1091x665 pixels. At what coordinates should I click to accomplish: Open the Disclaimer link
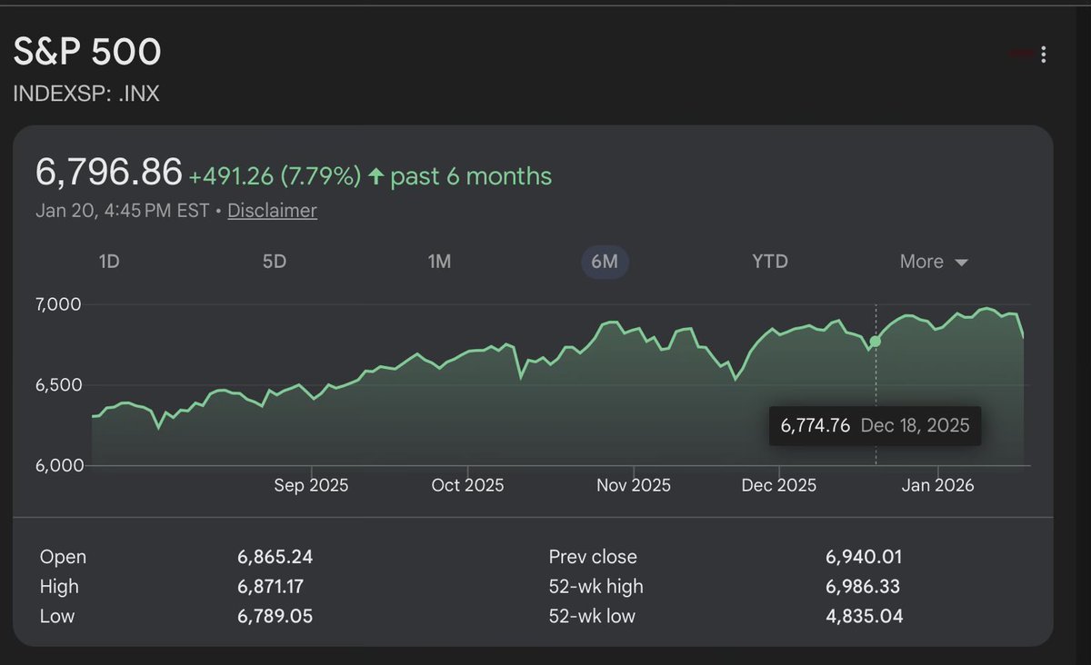[272, 211]
